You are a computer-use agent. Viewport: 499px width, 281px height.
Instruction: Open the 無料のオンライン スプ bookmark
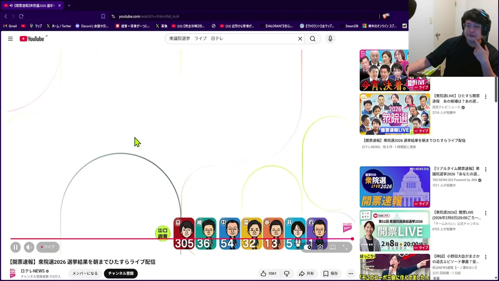[x=380, y=26]
